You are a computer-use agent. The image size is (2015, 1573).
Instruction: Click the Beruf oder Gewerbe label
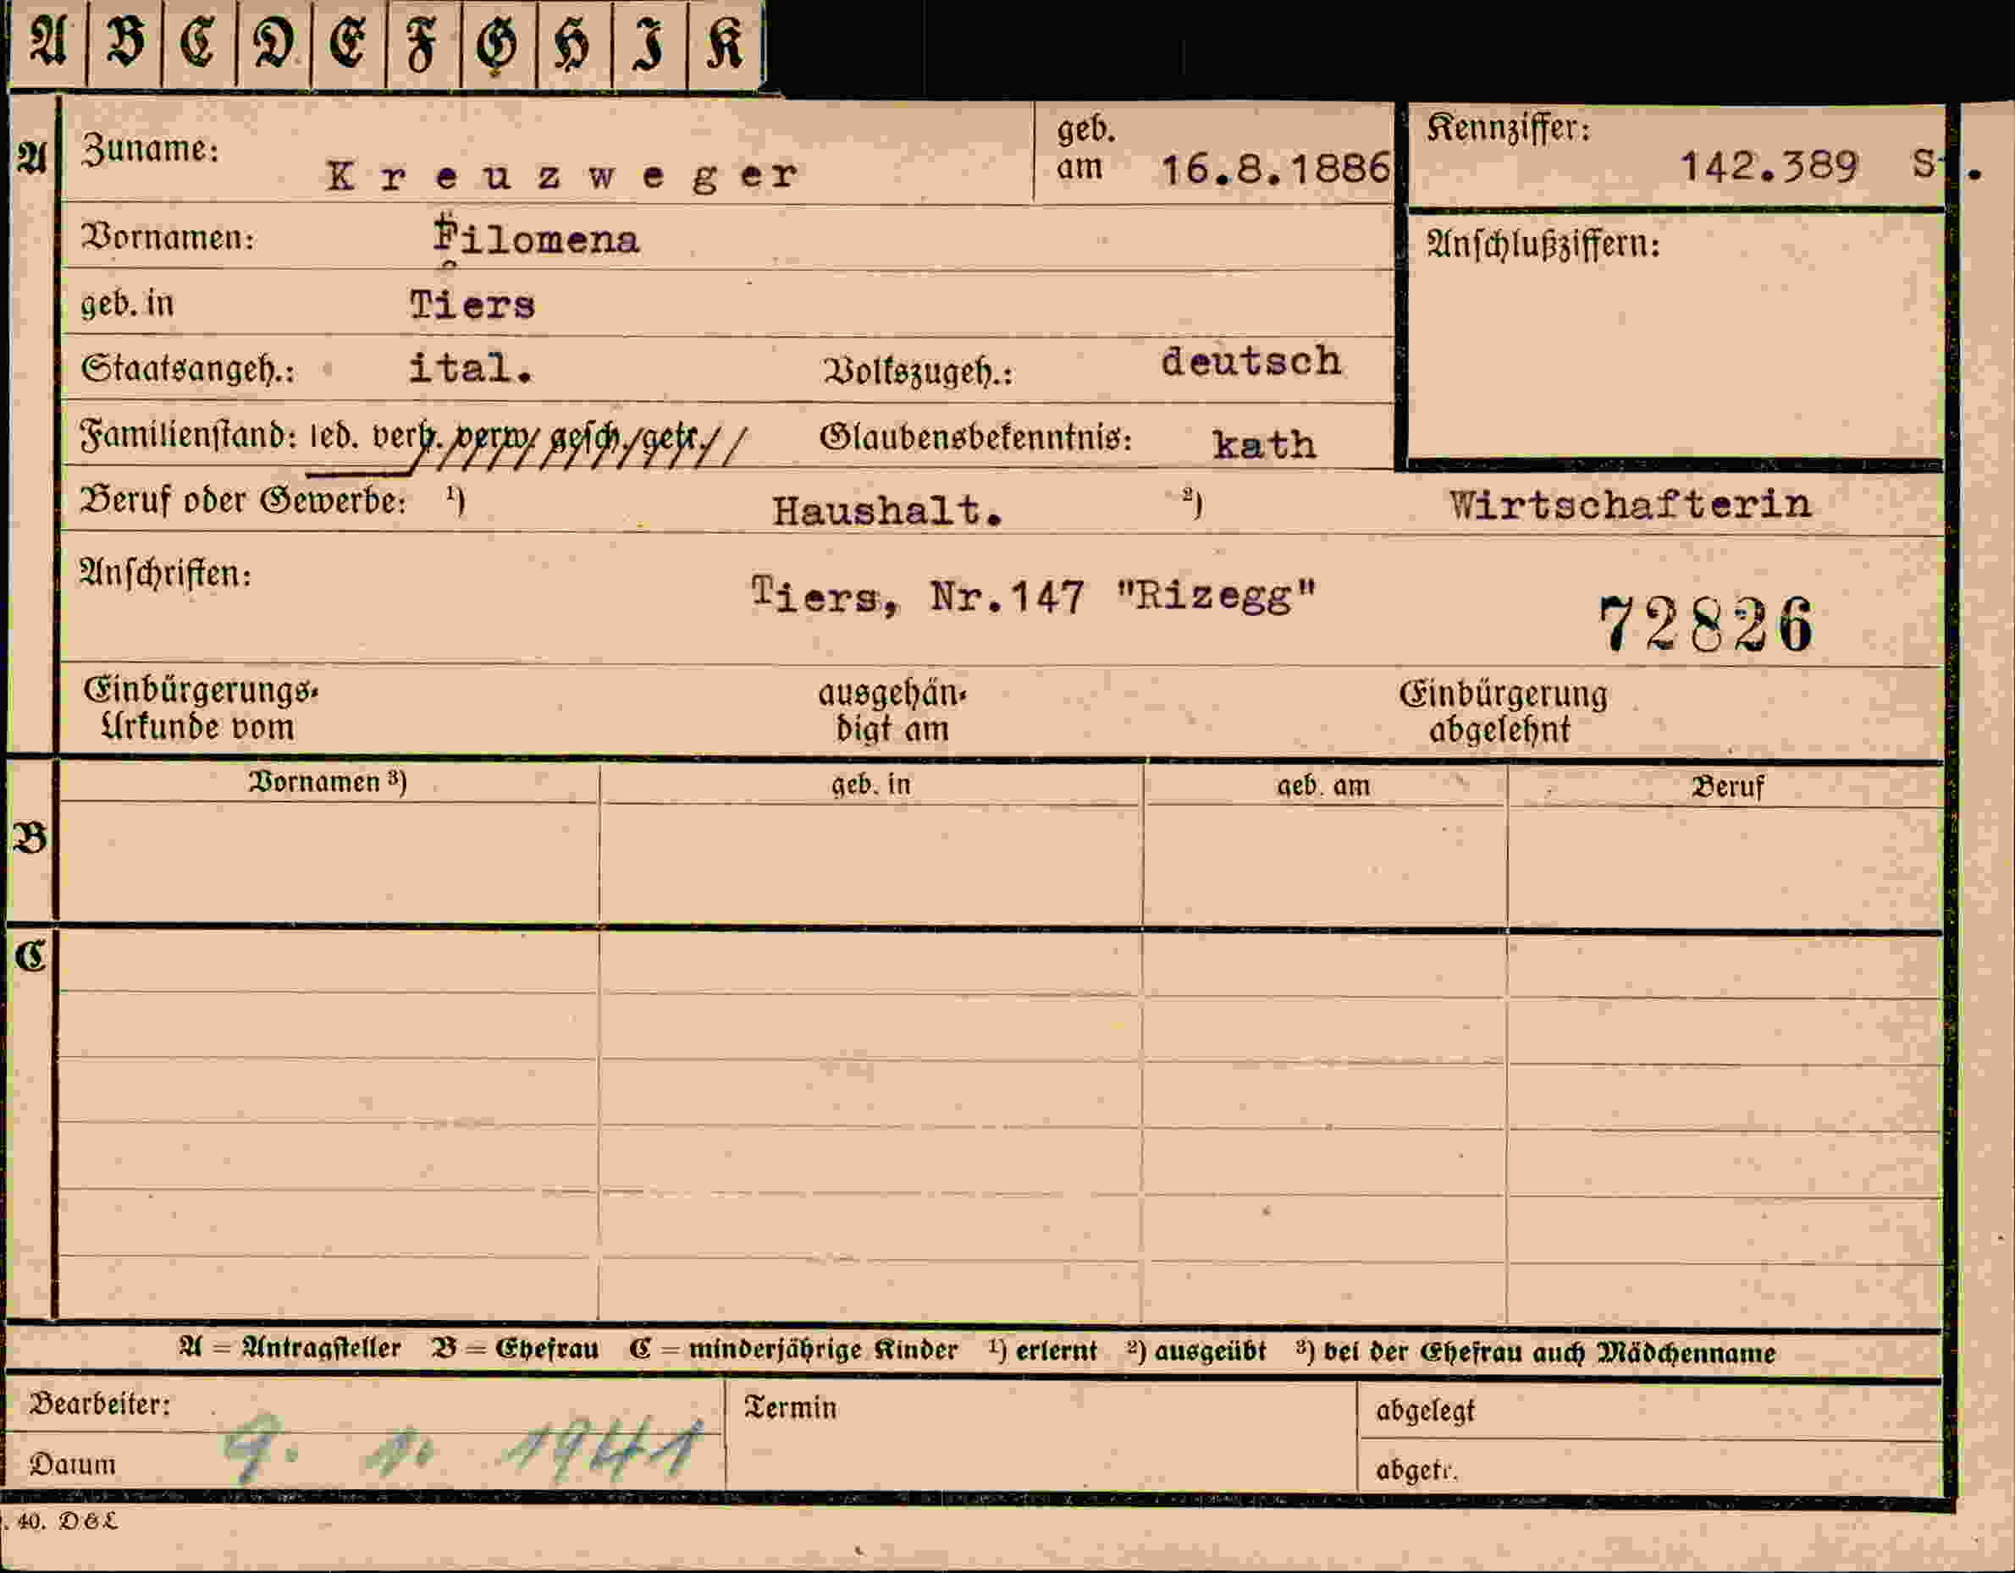[x=243, y=501]
